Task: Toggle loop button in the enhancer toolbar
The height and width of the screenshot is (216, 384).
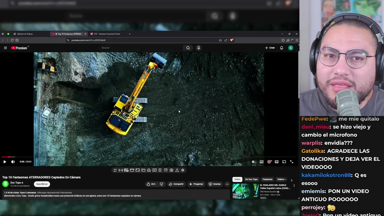Action: (x=115, y=170)
